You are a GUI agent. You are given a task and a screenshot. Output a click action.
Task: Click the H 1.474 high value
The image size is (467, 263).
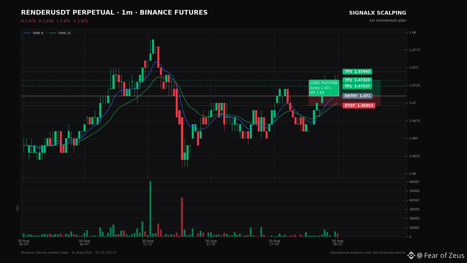46,21
